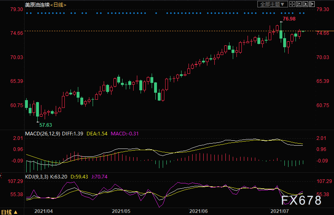Click the 2021/06 date on time axis
Image resolution: width=334 pixels, height=215 pixels.
coord(198,211)
